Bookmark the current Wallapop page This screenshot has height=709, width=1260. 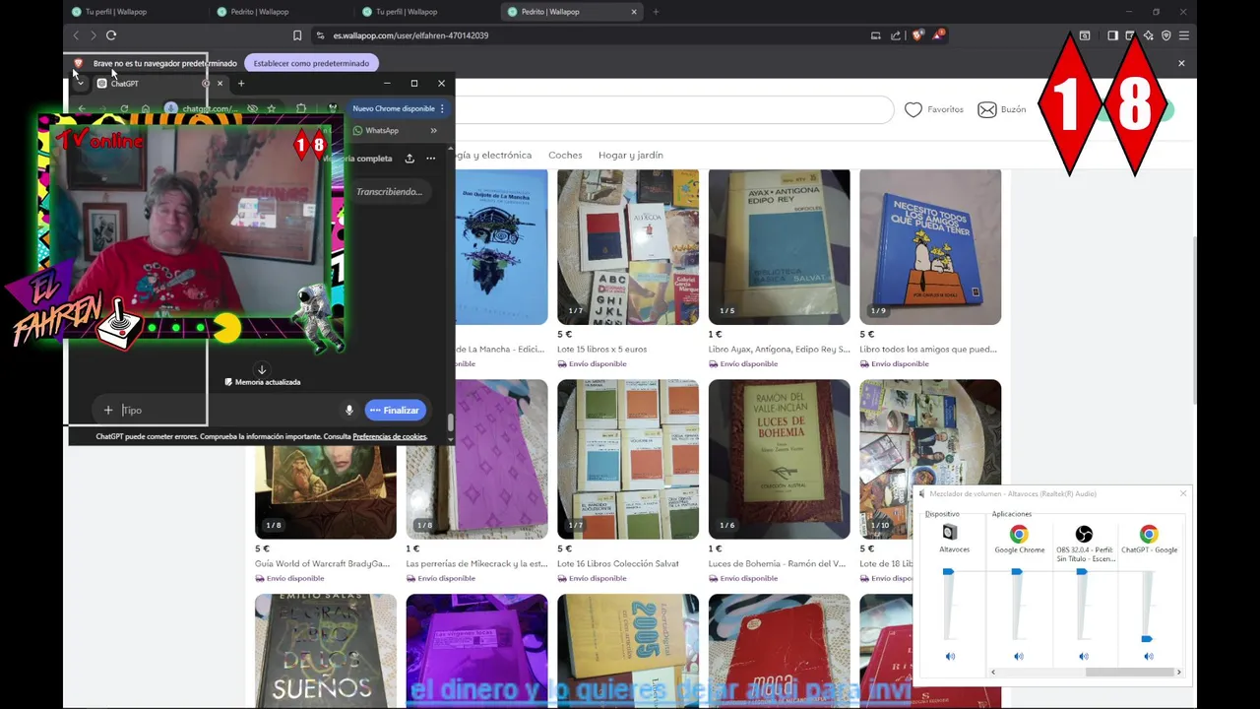point(297,35)
